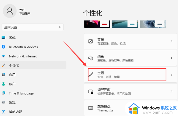Click the Time & language globe icon
The height and width of the screenshot is (116, 178).
[x=3, y=93]
